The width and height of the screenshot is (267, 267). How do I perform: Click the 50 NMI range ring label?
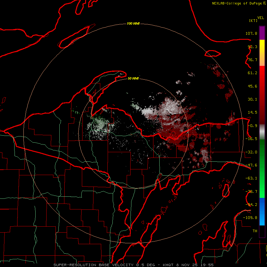coord(133,79)
